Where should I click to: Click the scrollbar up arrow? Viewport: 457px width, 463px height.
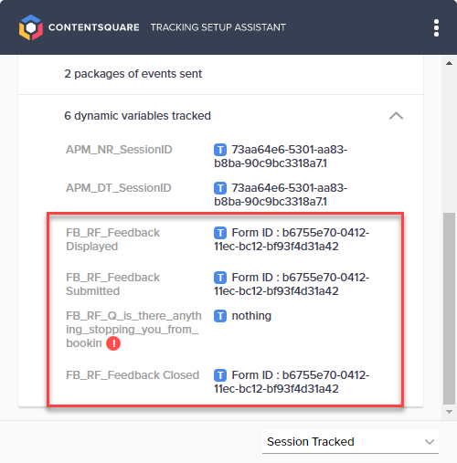[449, 63]
